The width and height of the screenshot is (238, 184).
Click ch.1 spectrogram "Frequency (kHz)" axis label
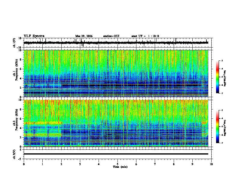(17, 70)
